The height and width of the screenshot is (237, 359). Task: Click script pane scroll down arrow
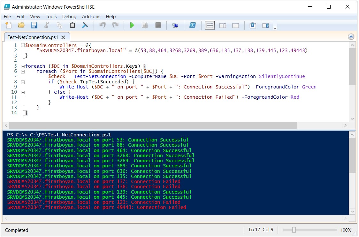coord(352,118)
